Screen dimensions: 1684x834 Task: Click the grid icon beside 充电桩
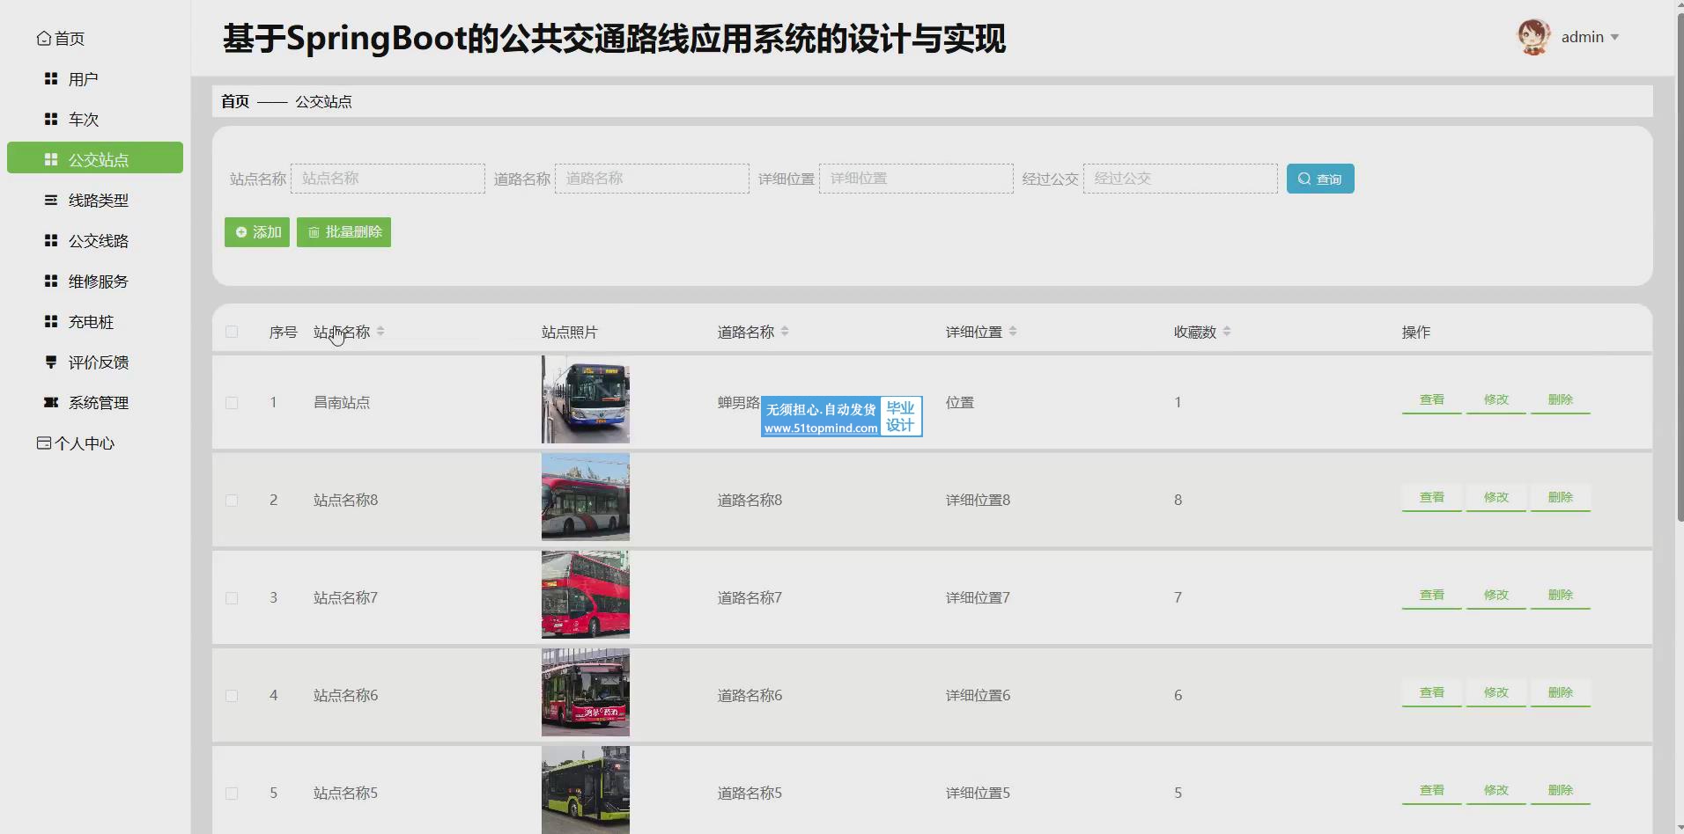[51, 322]
